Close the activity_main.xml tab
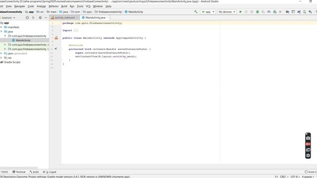317x178 pixels. coord(77,18)
